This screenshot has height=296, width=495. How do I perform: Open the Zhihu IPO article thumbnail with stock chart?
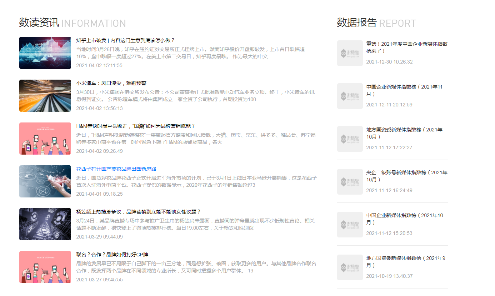pos(45,53)
